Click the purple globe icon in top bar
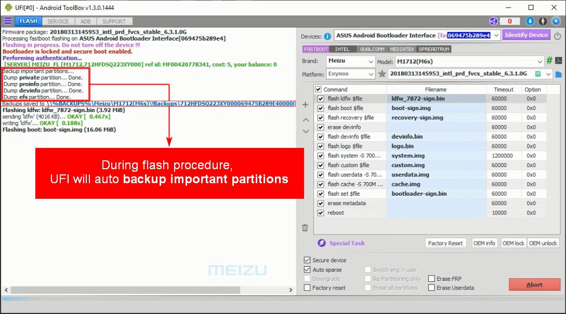The width and height of the screenshot is (566, 314). 493,21
